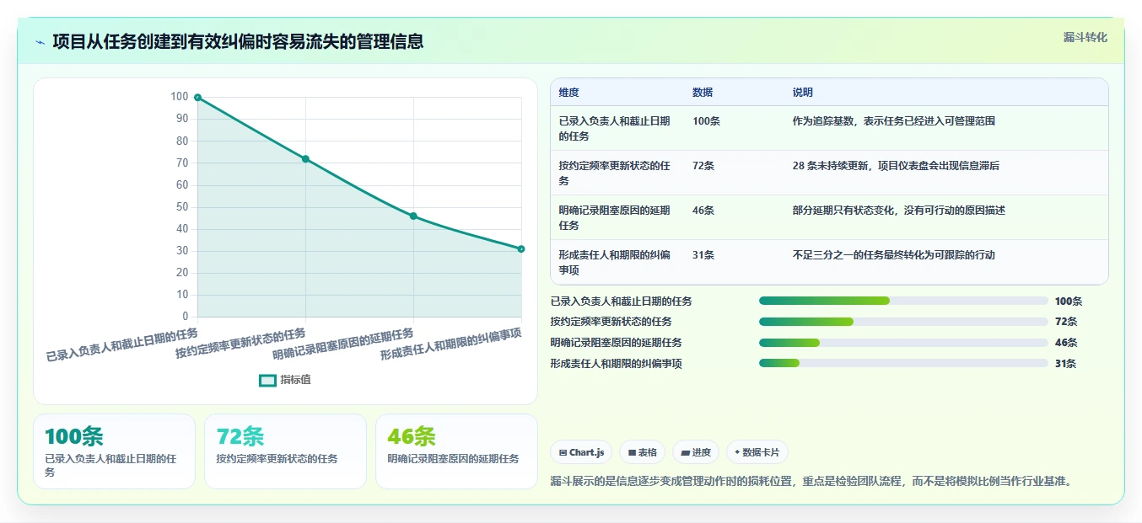The width and height of the screenshot is (1142, 523).
Task: Click progress label 按约定频率更新状态的任务
Action: pyautogui.click(x=611, y=322)
